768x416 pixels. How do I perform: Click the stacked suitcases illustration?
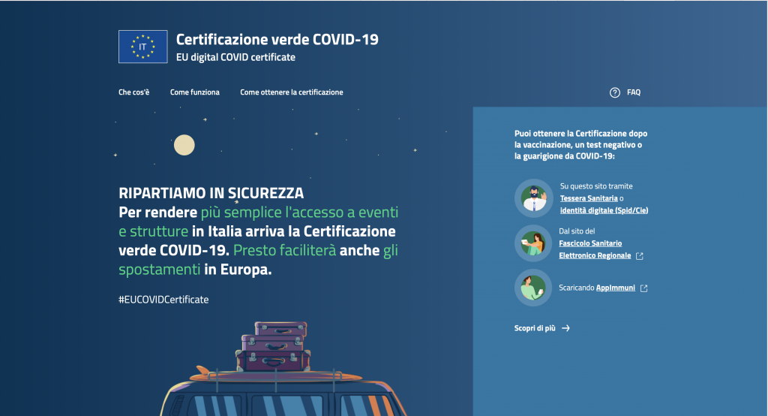(273, 346)
